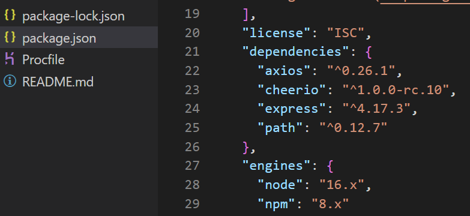Click the "16.x" node version value
470x216 pixels.
click(x=342, y=185)
